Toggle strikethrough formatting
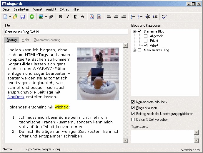 click(x=82, y=17)
